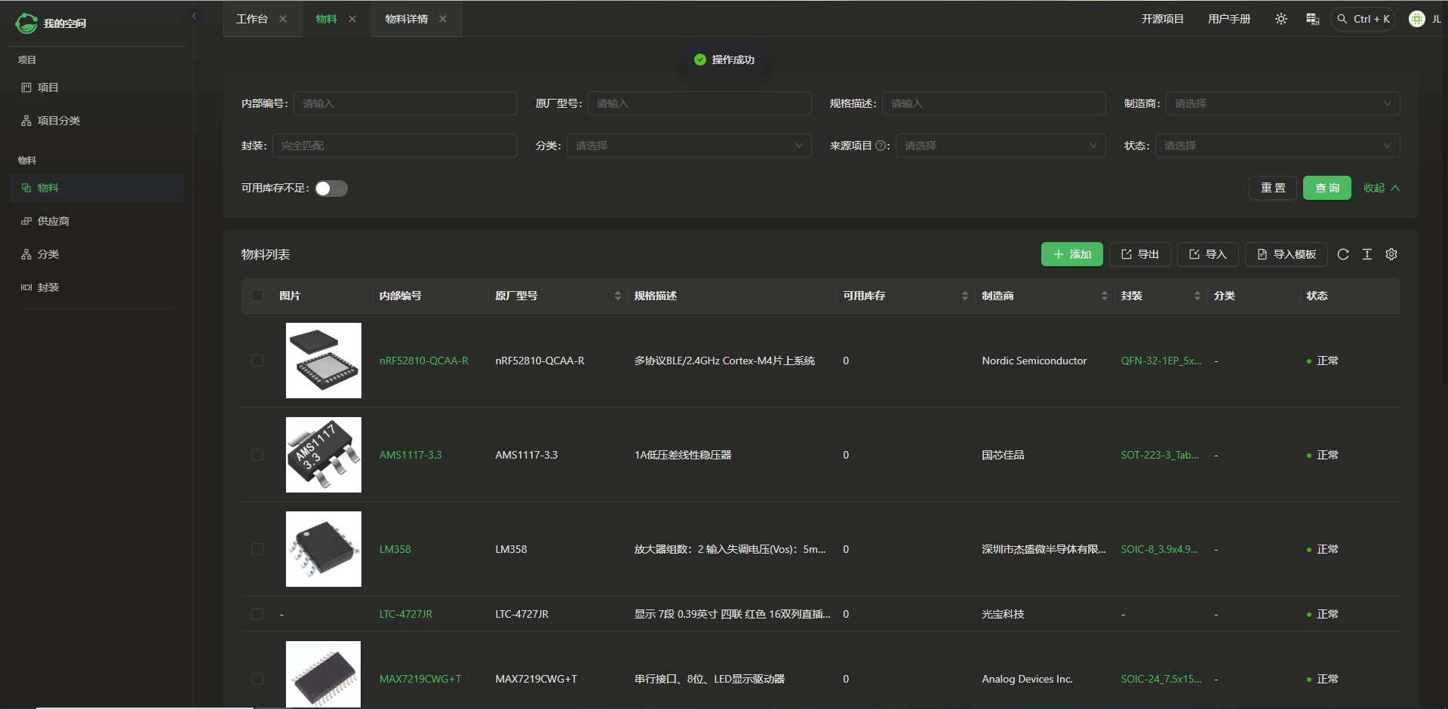Image resolution: width=1448 pixels, height=709 pixels.
Task: Open the 制造商 dropdown
Action: tap(1282, 103)
